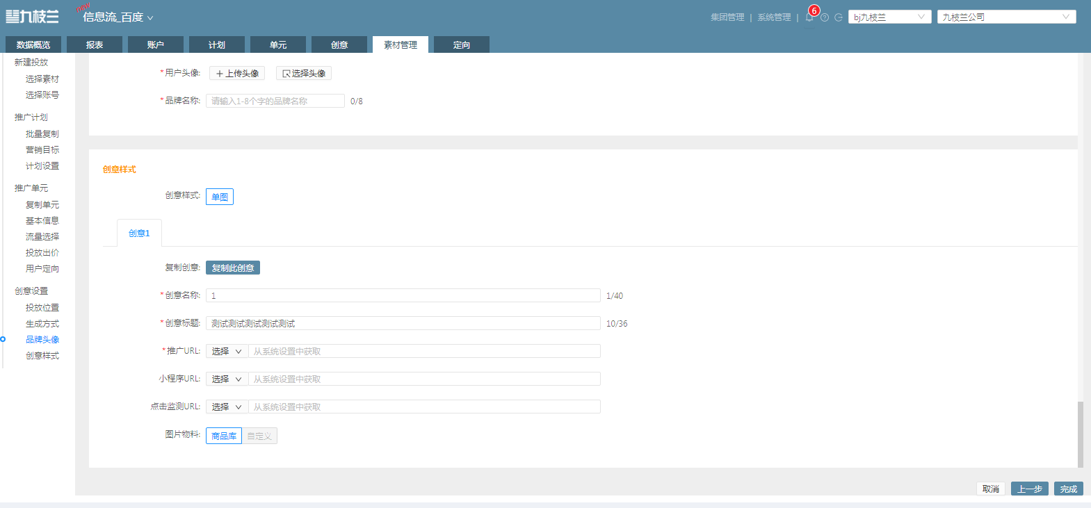Open the notifications bell icon
This screenshot has height=508, width=1091.
(x=809, y=17)
